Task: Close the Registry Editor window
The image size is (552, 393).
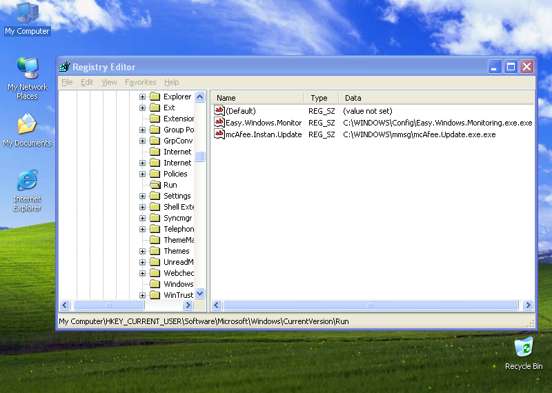Action: point(526,66)
